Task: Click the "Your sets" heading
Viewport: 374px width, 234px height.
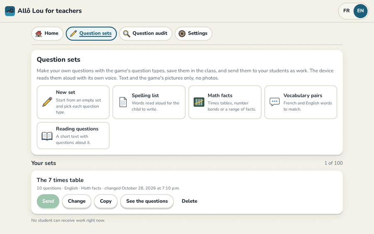Action: 44,163
